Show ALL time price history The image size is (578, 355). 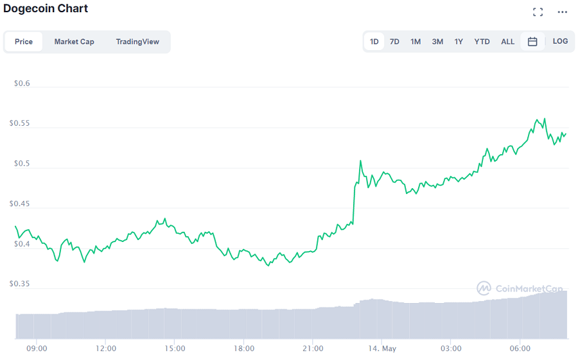507,41
